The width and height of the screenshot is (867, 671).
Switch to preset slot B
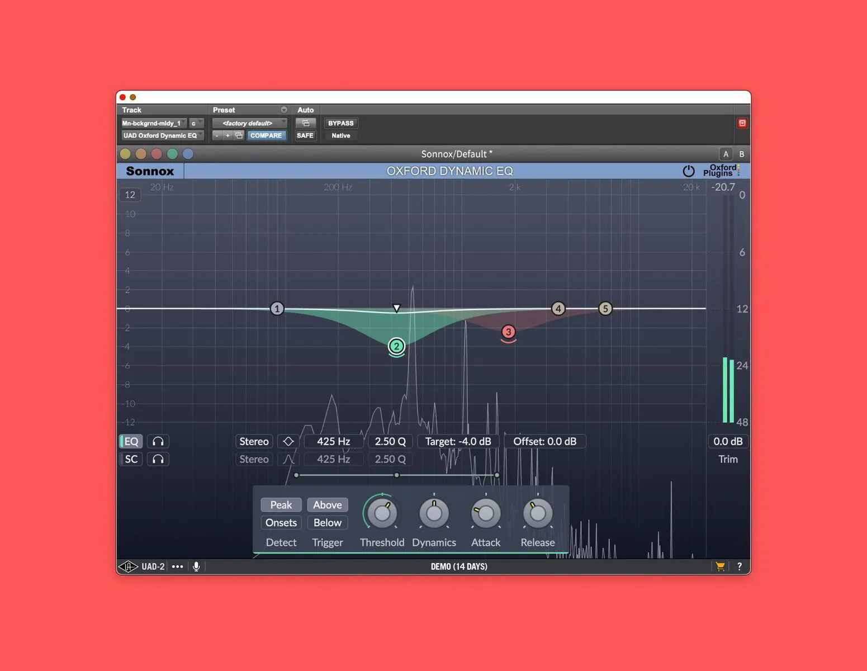[741, 154]
